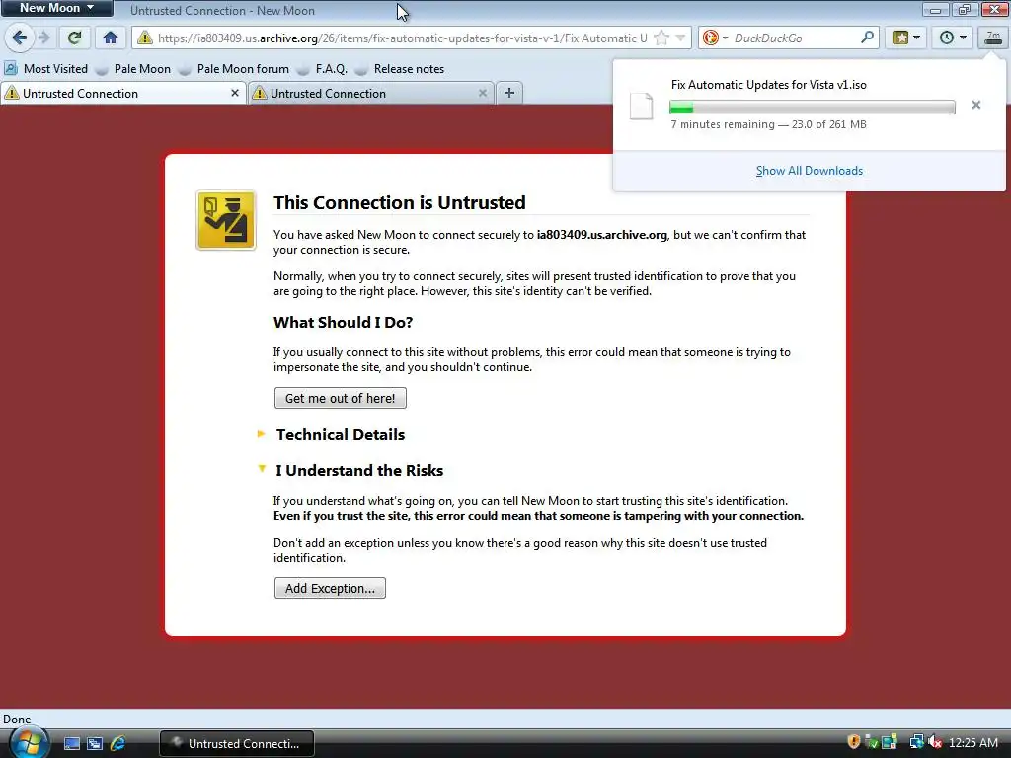This screenshot has height=758, width=1011.
Task: Open the bookmarks menu button
Action: [x=905, y=38]
